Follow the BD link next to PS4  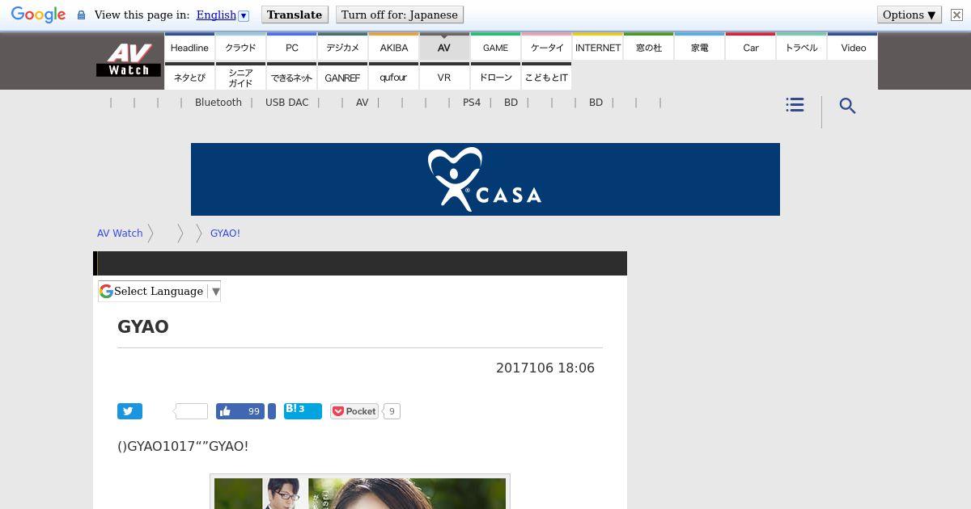[511, 103]
